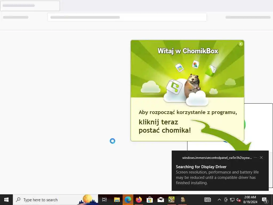
Task: Click the muted volume tray icon
Action: point(238,200)
